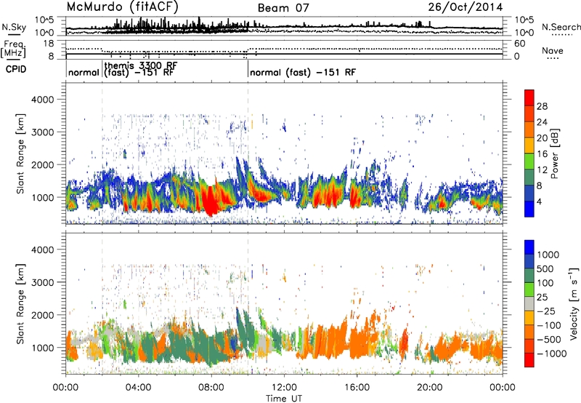Click the '04:00' time axis label
The image size is (581, 403).
point(139,388)
